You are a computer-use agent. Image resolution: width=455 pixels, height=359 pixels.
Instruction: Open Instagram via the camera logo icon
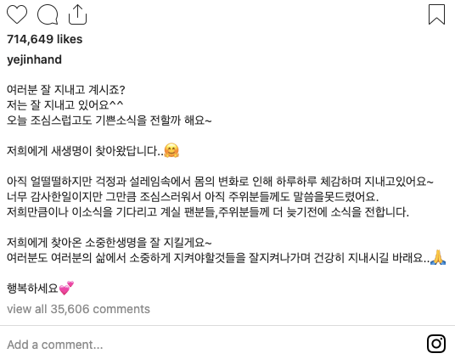tap(436, 344)
